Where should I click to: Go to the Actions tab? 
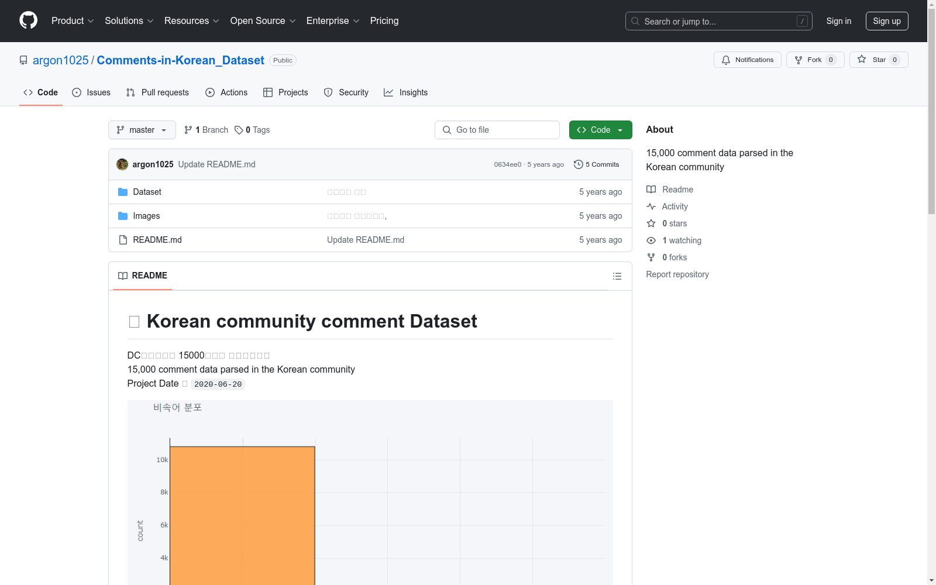point(226,92)
